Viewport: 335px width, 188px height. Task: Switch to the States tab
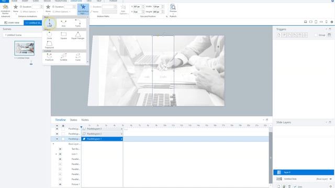[73, 120]
